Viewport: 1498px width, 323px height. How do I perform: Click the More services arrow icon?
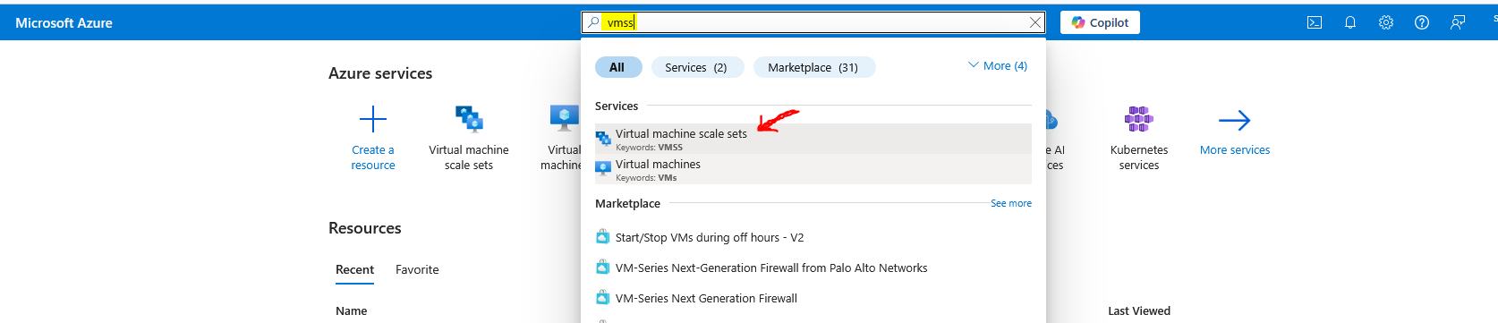[x=1234, y=120]
